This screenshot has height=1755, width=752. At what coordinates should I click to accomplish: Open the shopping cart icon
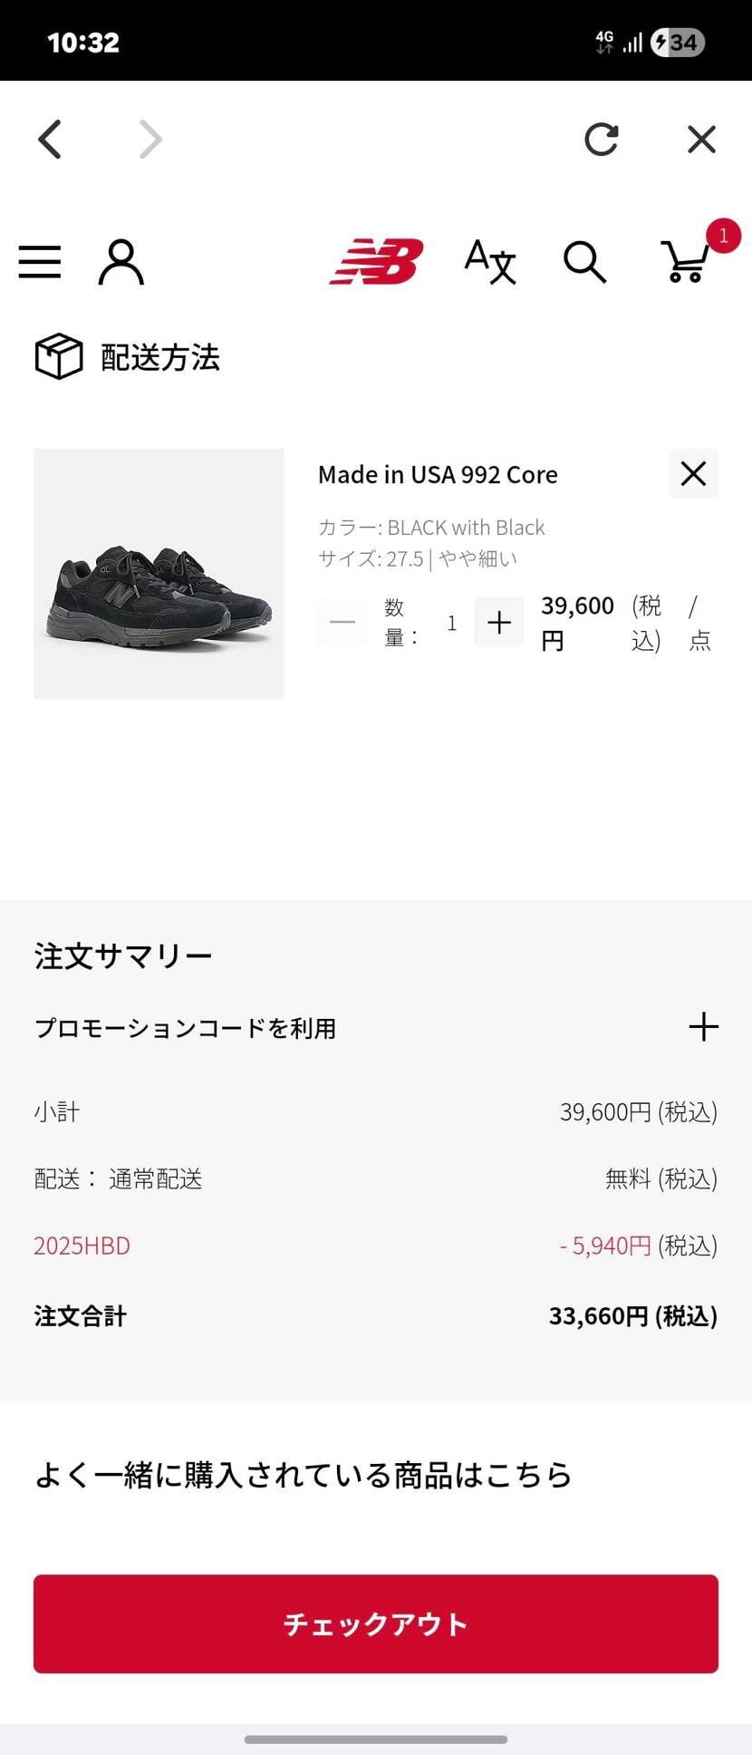[686, 261]
